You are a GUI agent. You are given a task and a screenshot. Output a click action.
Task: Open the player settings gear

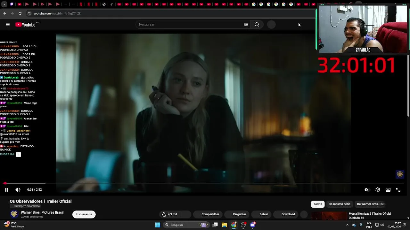[x=378, y=190]
